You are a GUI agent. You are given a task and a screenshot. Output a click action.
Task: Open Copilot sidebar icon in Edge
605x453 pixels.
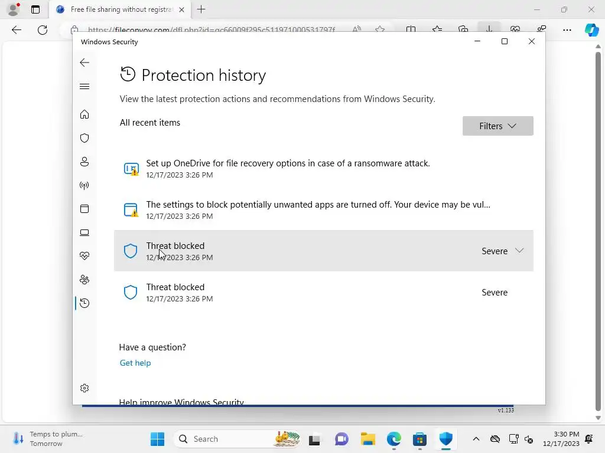(x=591, y=29)
